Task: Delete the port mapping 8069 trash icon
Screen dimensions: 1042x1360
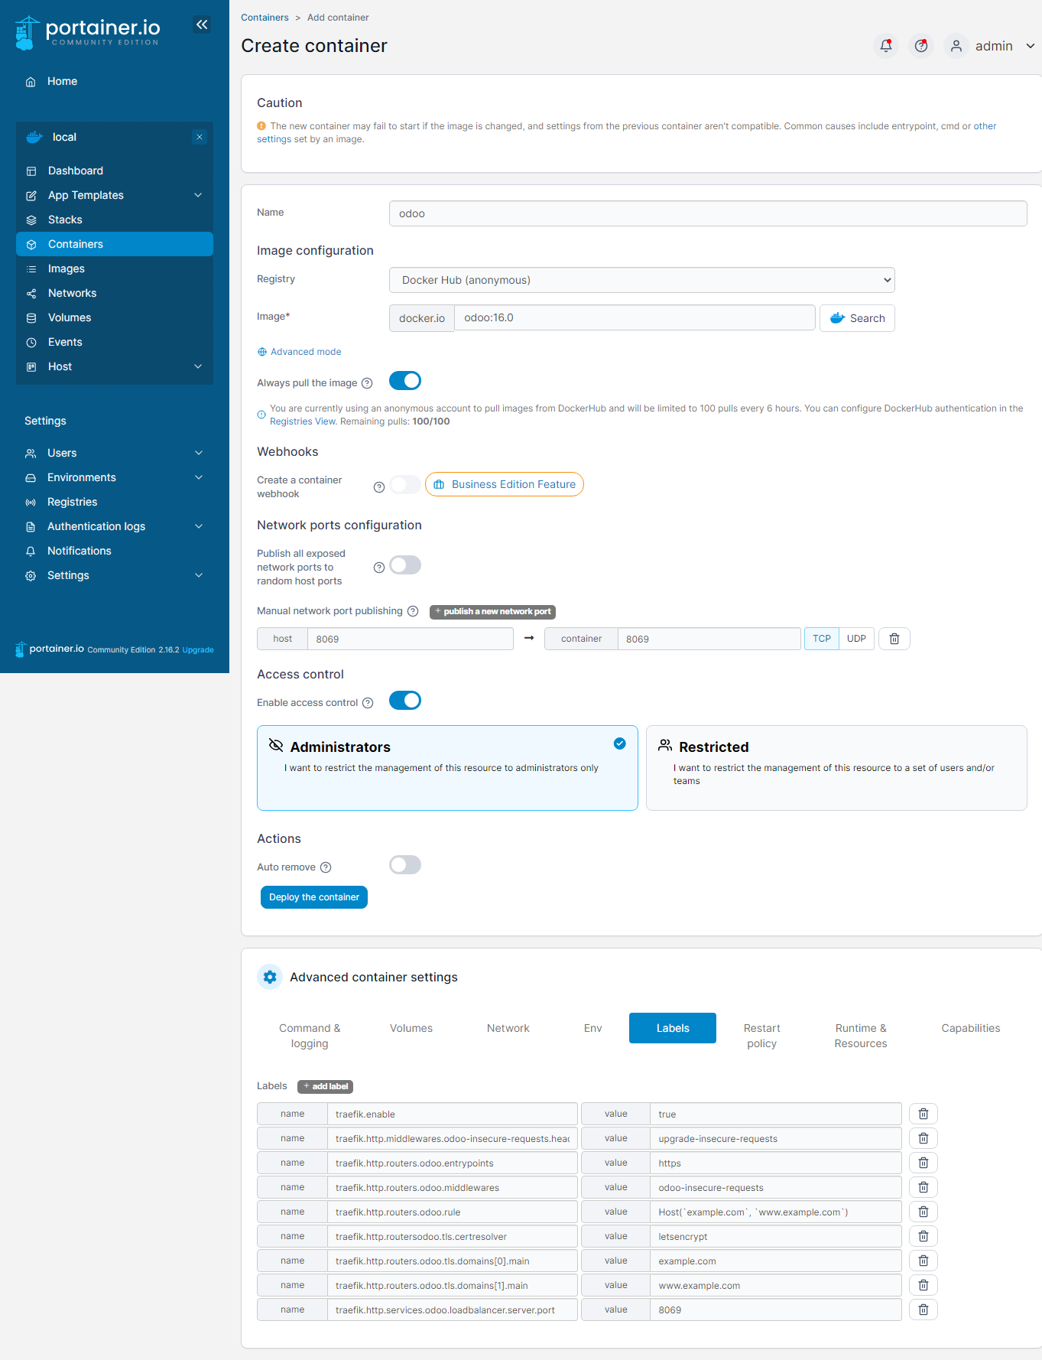Action: click(894, 639)
